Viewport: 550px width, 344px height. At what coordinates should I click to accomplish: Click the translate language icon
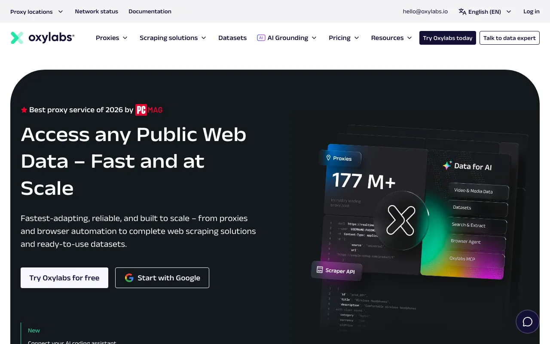pyautogui.click(x=462, y=12)
